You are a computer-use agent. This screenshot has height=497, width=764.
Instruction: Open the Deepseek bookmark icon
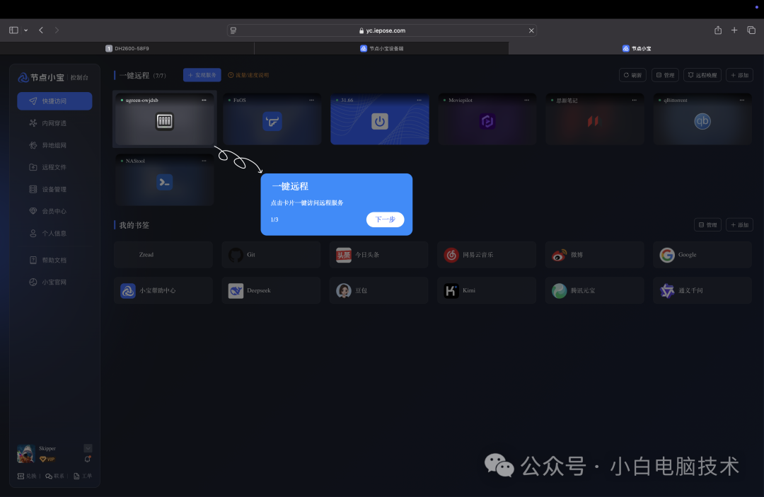[236, 291]
